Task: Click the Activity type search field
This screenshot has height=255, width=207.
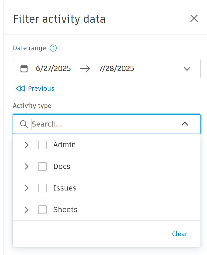Action: tap(103, 124)
